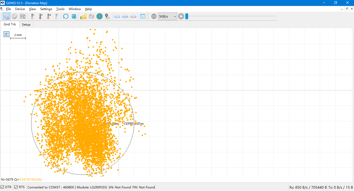The height and width of the screenshot is (191, 354).
Task: Click the cold start thermometer icon
Action: tap(32, 16)
